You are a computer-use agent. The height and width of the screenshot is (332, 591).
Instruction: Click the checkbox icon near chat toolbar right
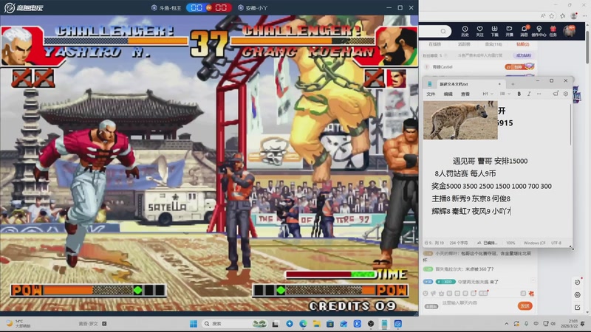click(523, 293)
